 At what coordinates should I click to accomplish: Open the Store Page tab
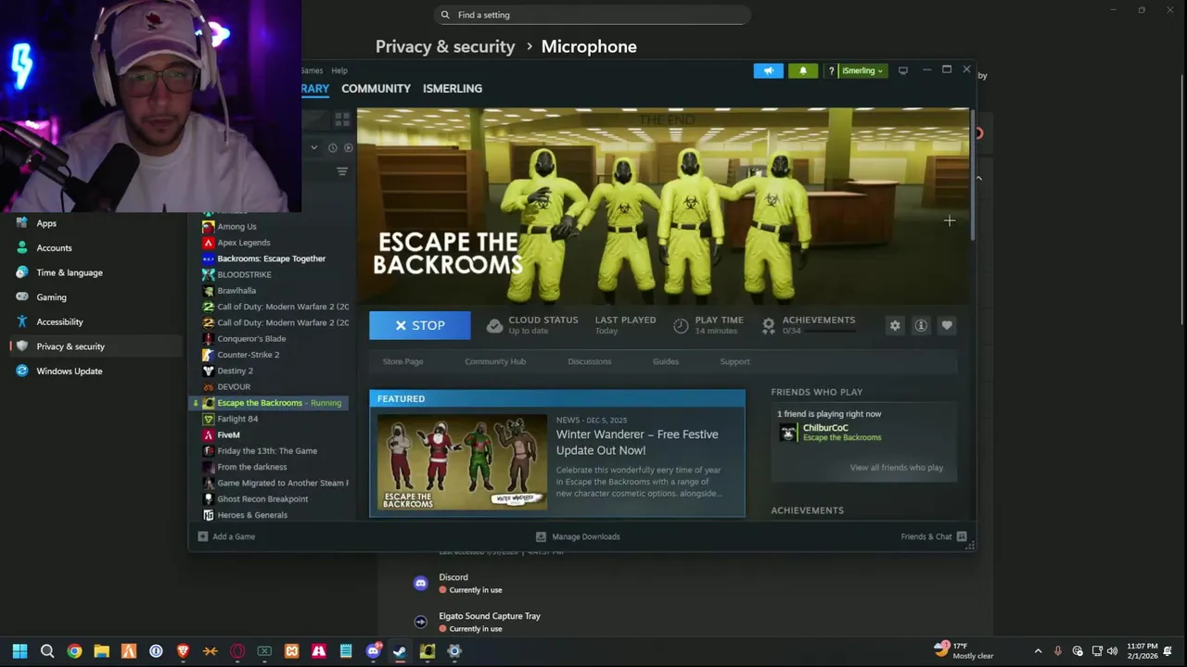(x=402, y=361)
